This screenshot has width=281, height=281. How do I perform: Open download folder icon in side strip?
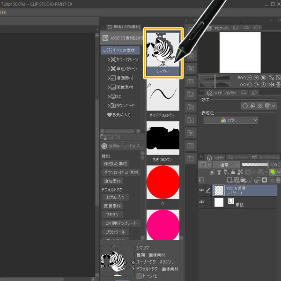(x=191, y=120)
